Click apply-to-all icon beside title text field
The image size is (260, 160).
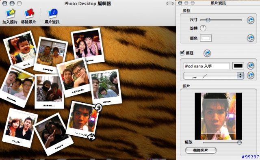click(251, 66)
